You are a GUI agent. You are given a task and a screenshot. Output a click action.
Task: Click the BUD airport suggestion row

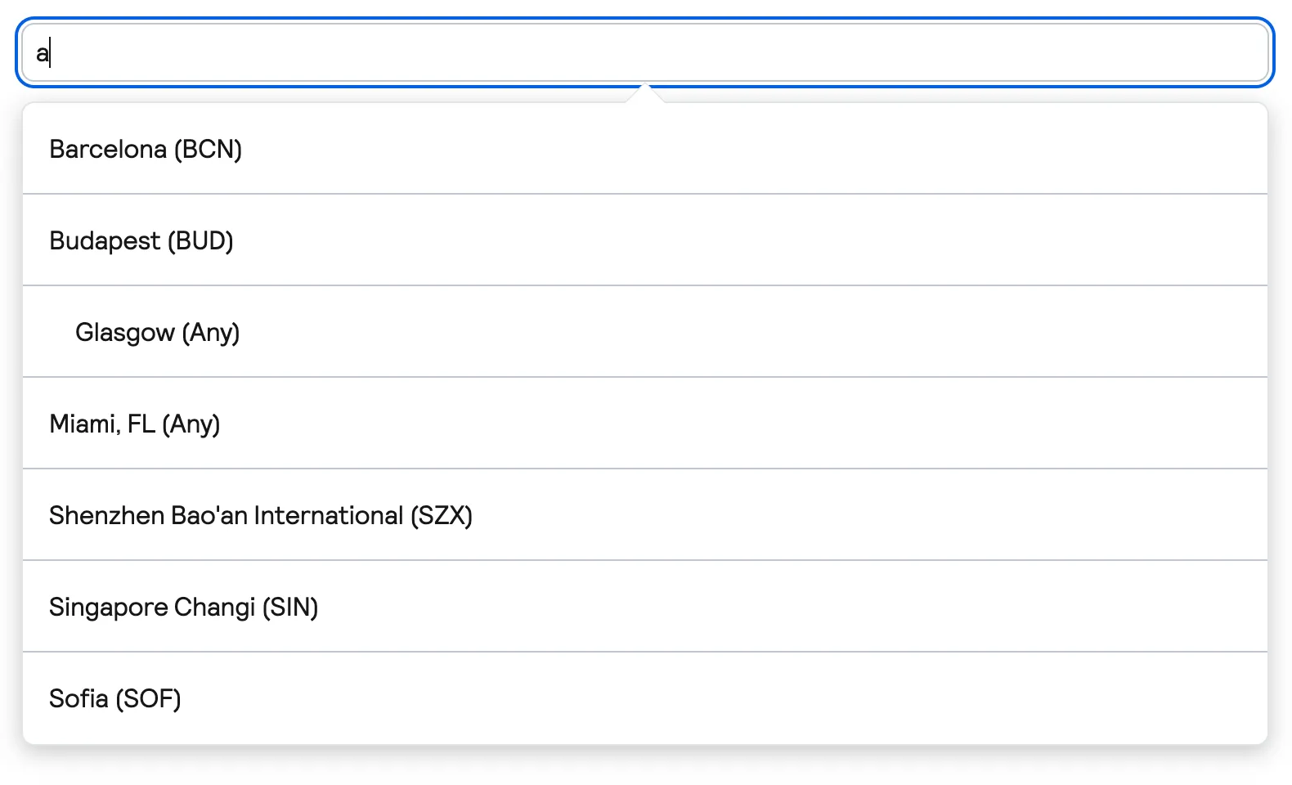click(644, 241)
